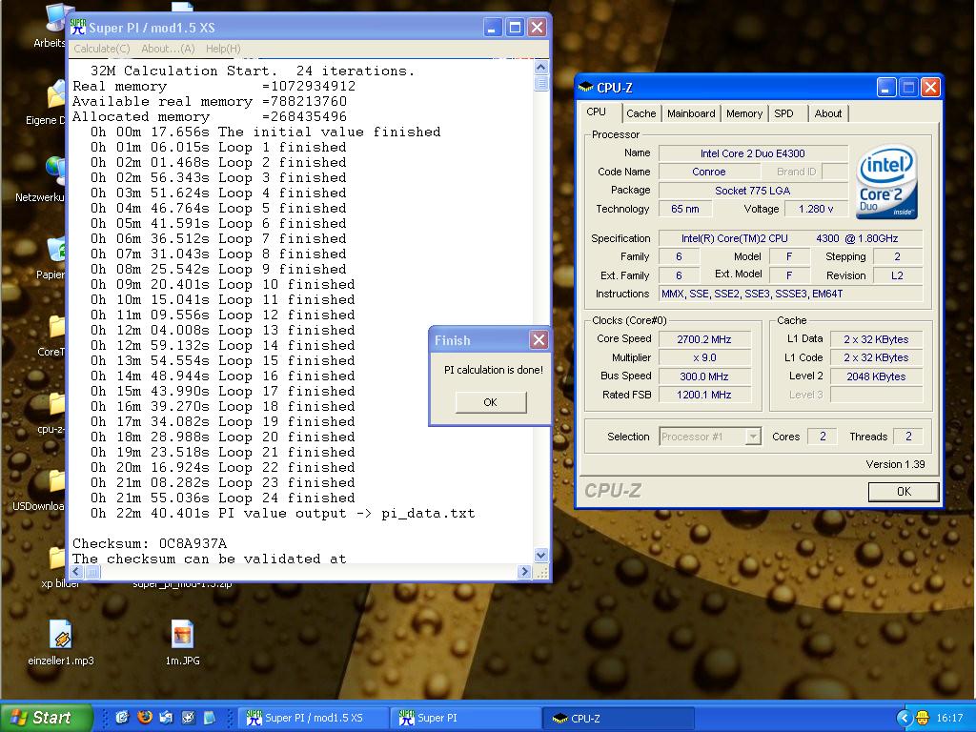Open the 1m.JPG desktop image
The height and width of the screenshot is (732, 976).
tap(182, 636)
